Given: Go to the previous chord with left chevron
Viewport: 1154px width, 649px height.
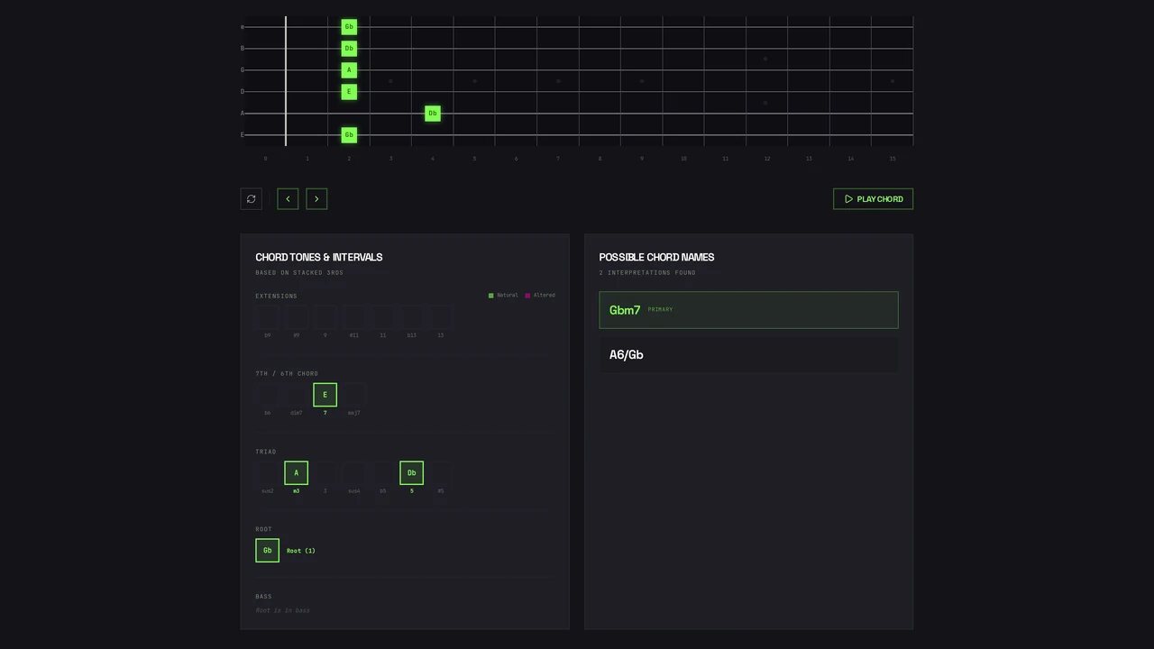Looking at the screenshot, I should (x=288, y=199).
